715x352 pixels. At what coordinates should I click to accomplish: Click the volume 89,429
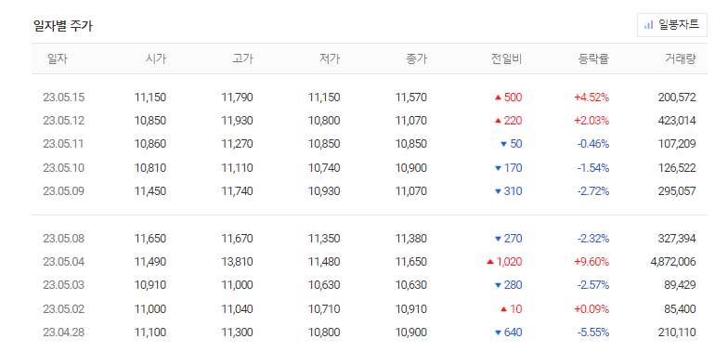click(681, 285)
